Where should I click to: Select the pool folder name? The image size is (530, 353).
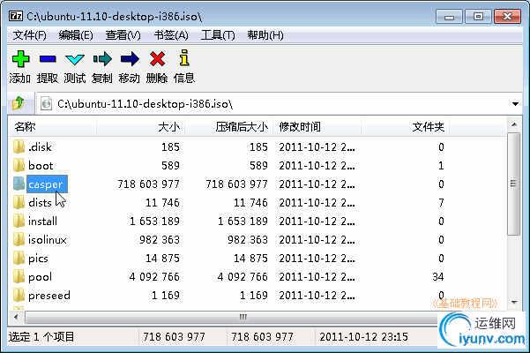(x=40, y=277)
